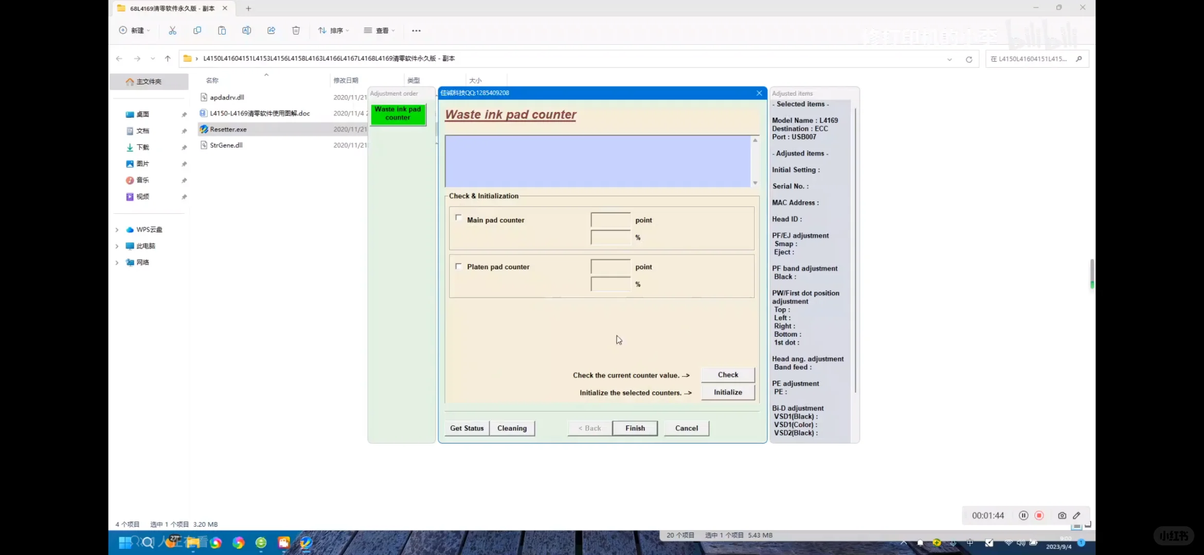Open the 排序 sort dropdown
The image size is (1204, 555).
[x=333, y=30]
